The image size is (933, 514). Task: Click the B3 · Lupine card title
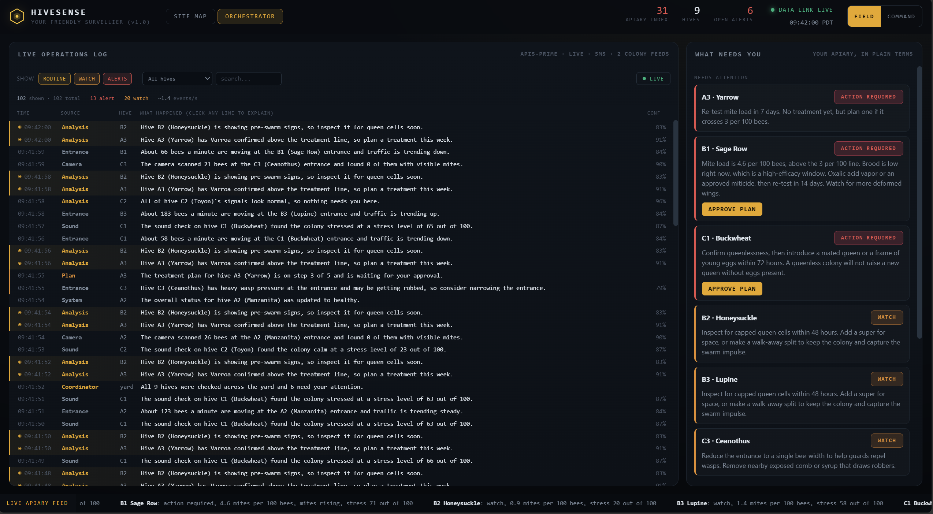pos(720,380)
